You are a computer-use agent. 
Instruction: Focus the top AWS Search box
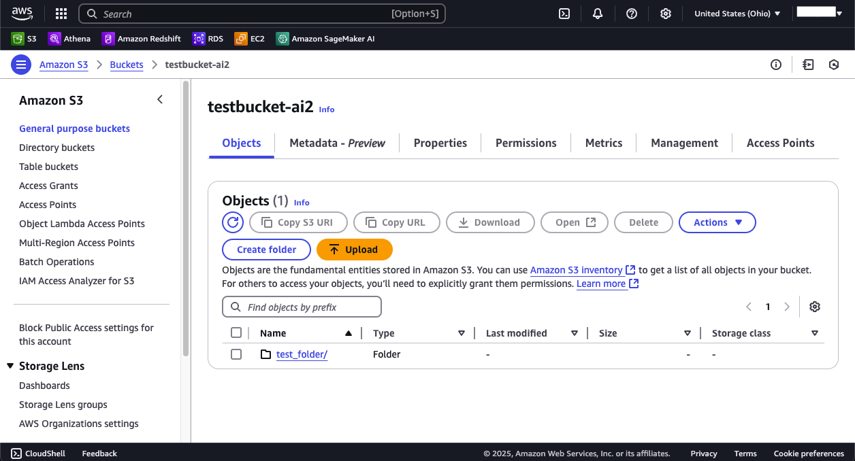(262, 14)
